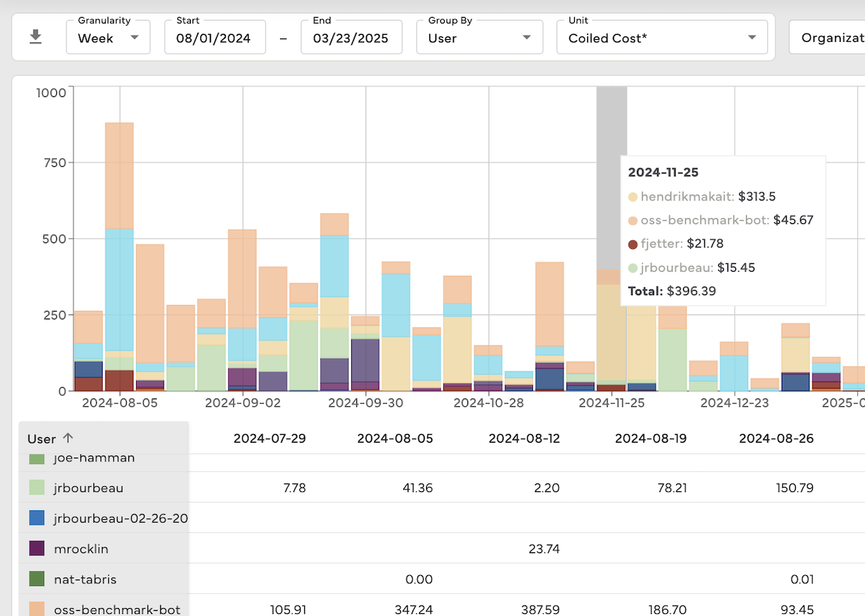Click the jrbourbeau color swatch
Screen dimensions: 865x616
[37, 488]
